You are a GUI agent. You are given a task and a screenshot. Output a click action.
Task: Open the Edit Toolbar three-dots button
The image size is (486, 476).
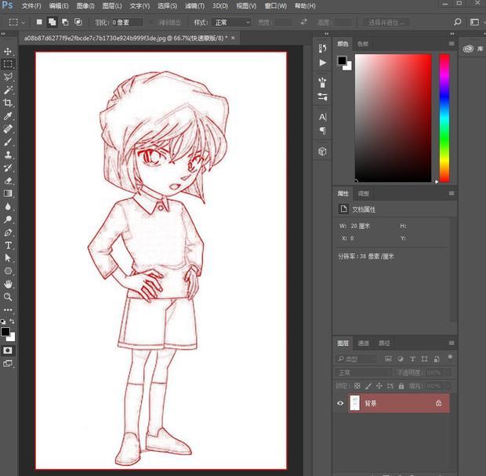click(x=8, y=310)
